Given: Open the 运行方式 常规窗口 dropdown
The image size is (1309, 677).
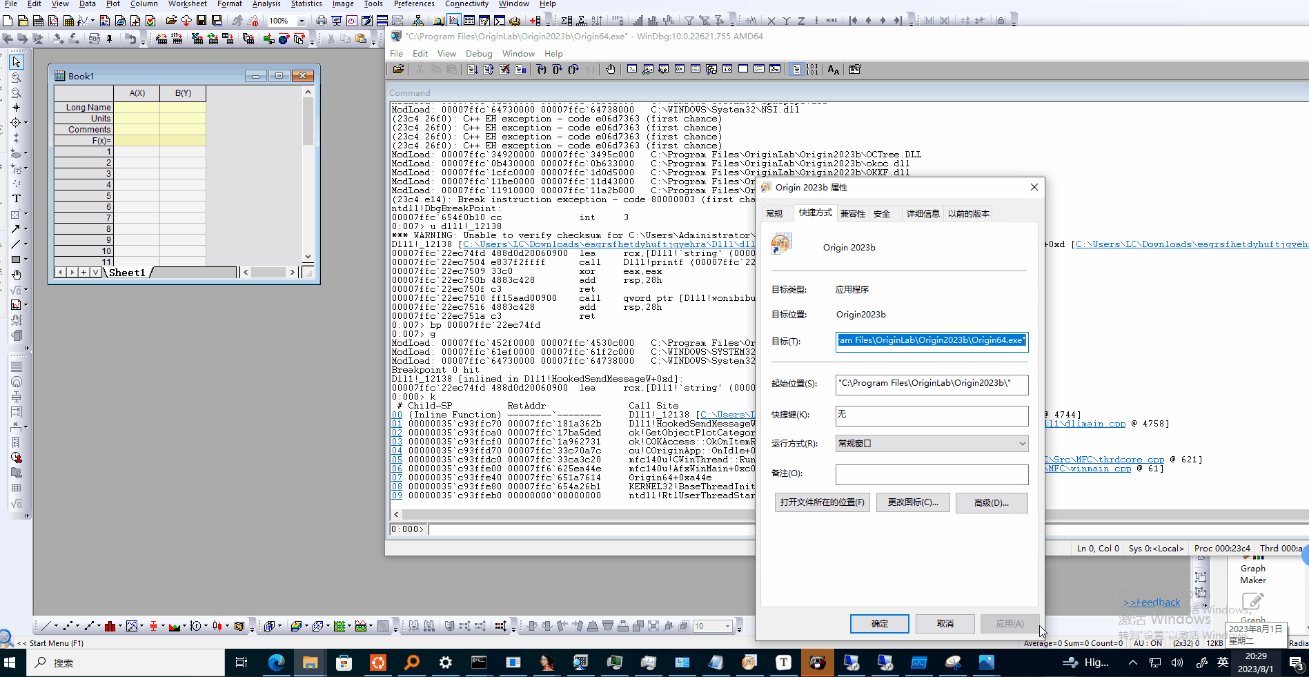Looking at the screenshot, I should point(932,444).
